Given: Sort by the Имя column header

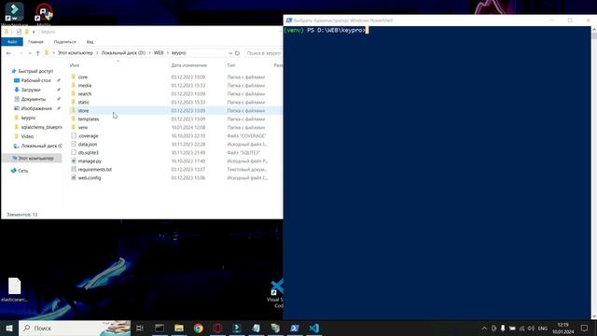Looking at the screenshot, I should click(75, 65).
